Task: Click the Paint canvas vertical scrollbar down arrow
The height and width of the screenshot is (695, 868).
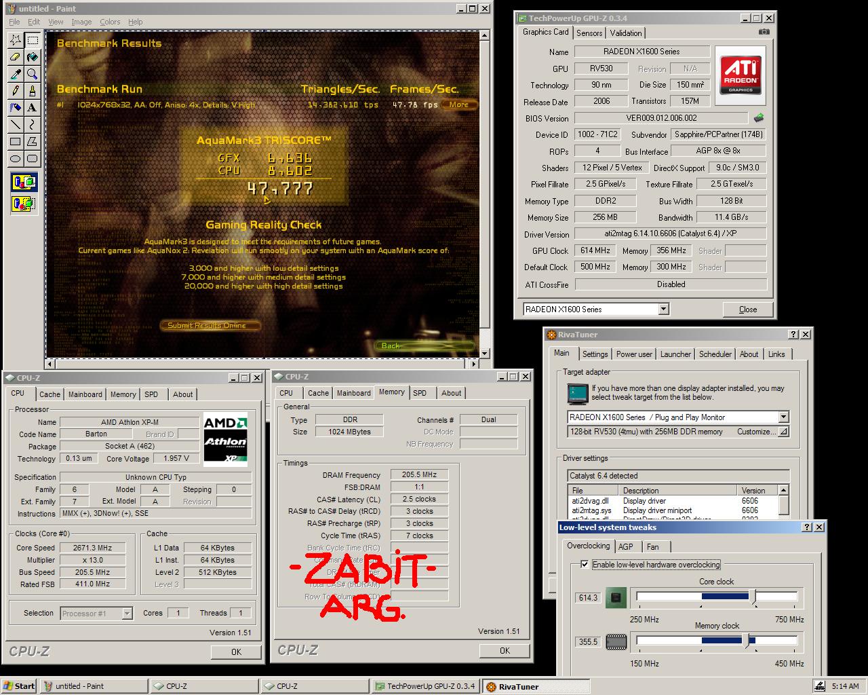Action: (484, 353)
